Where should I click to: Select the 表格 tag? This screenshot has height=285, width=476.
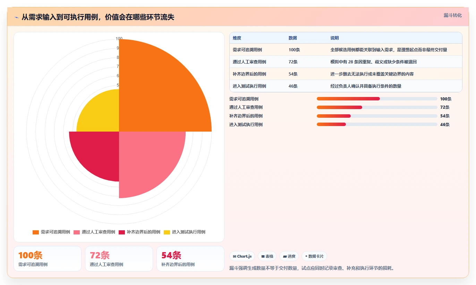[x=267, y=256]
